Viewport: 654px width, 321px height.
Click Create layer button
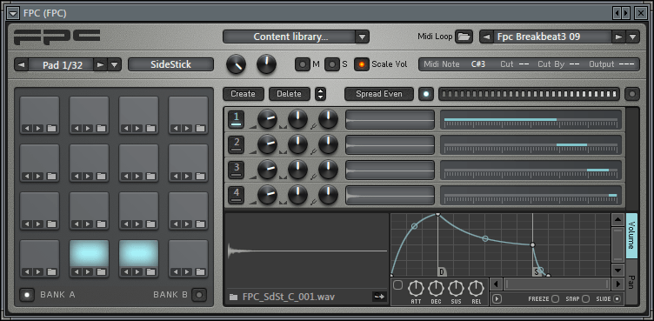(x=244, y=94)
